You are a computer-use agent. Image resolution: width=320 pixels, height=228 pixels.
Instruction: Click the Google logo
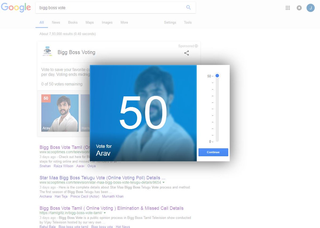coord(16,7)
